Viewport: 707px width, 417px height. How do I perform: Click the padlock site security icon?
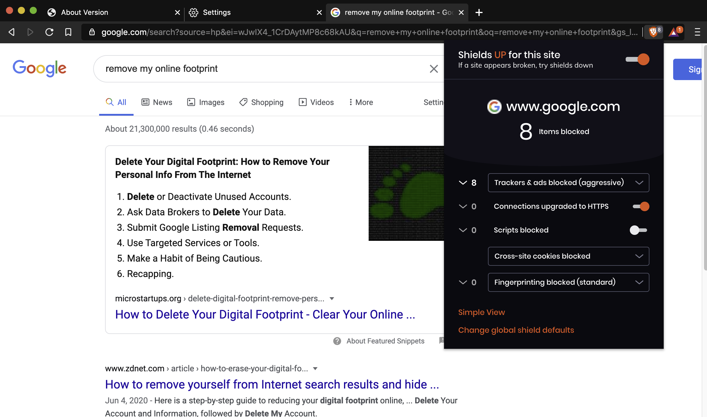(92, 32)
